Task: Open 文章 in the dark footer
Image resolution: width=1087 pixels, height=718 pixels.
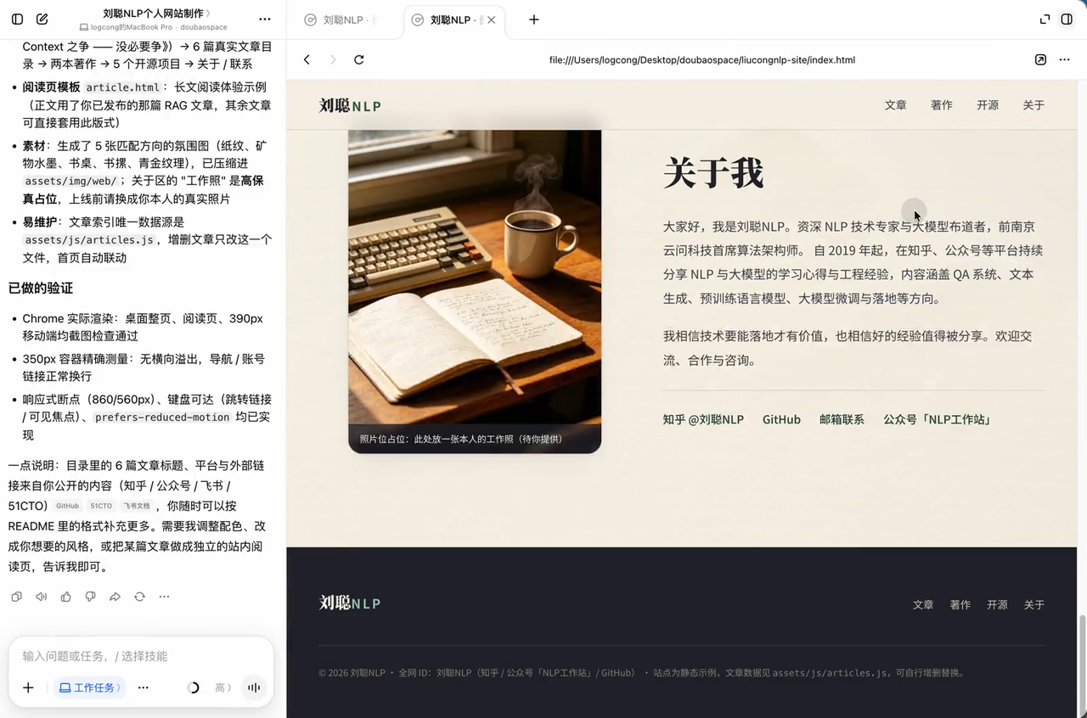Action: 923,605
